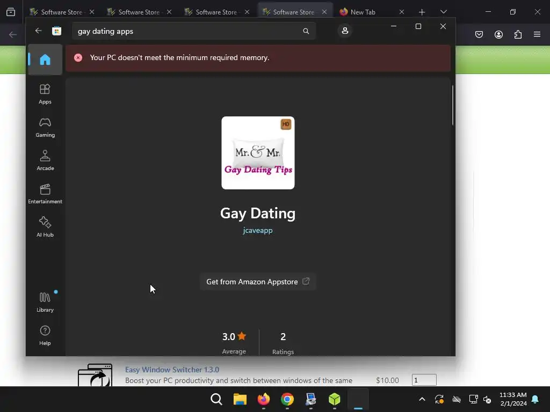550x412 pixels.
Task: Click the OneDrive cloud tray icon
Action: [x=457, y=399]
